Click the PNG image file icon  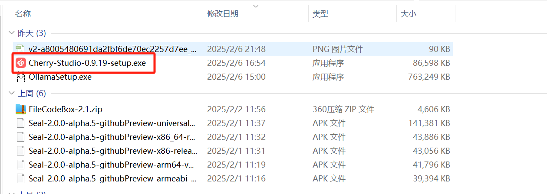[20, 48]
